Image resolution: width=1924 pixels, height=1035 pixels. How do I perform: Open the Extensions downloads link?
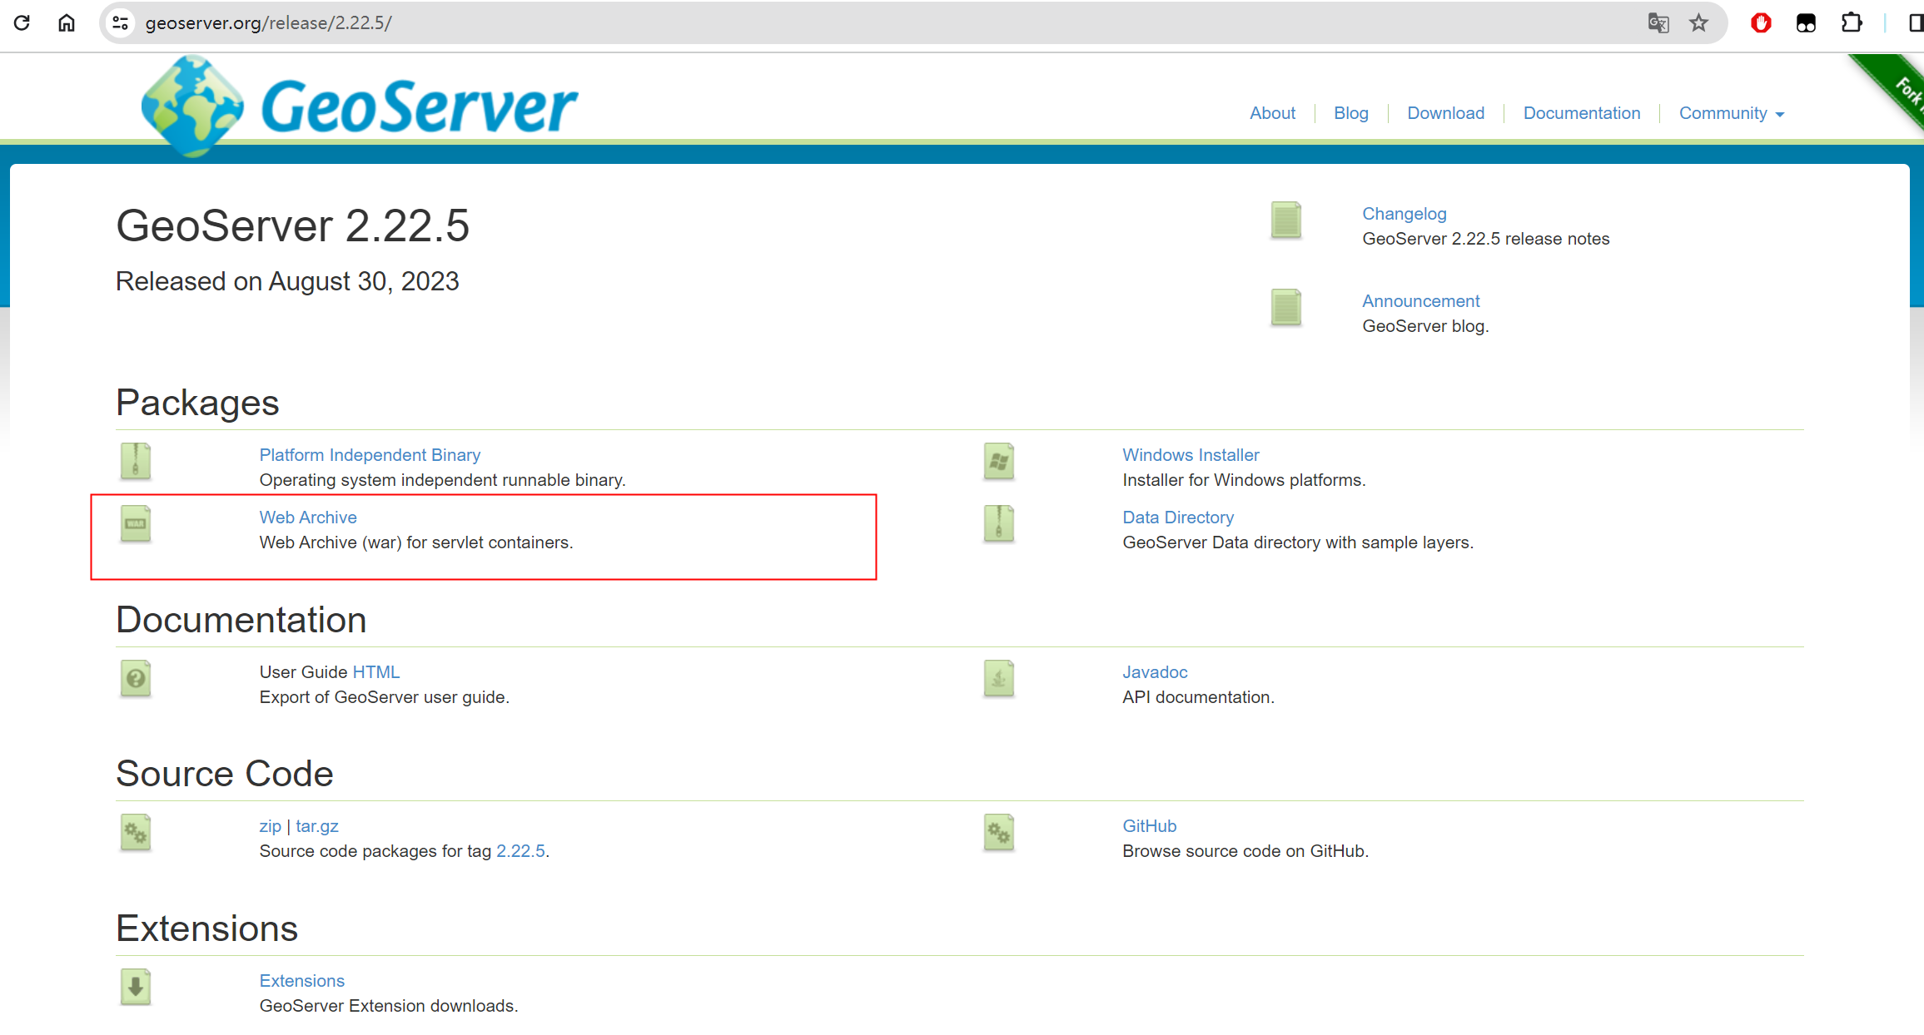click(301, 981)
